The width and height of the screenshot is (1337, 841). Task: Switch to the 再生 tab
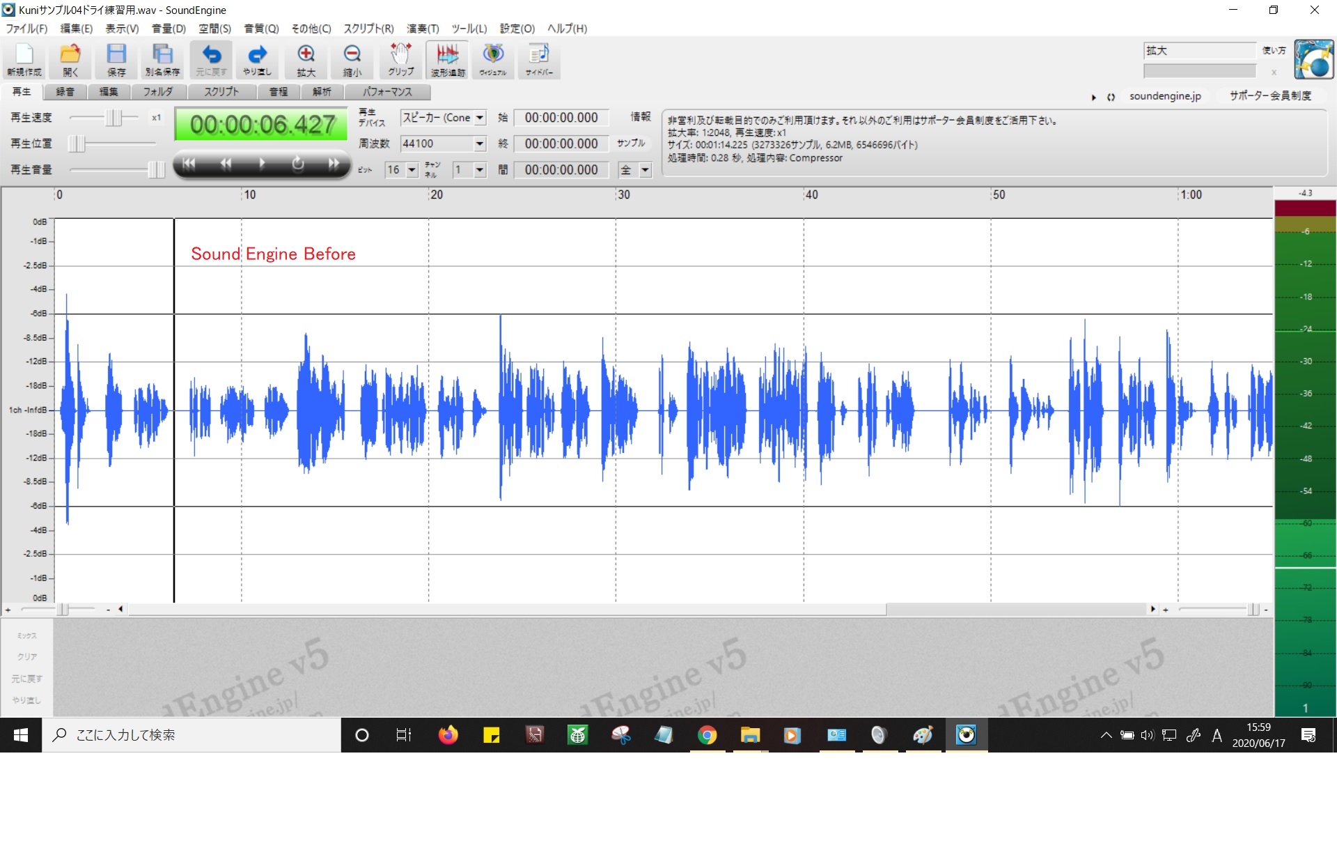pyautogui.click(x=22, y=92)
